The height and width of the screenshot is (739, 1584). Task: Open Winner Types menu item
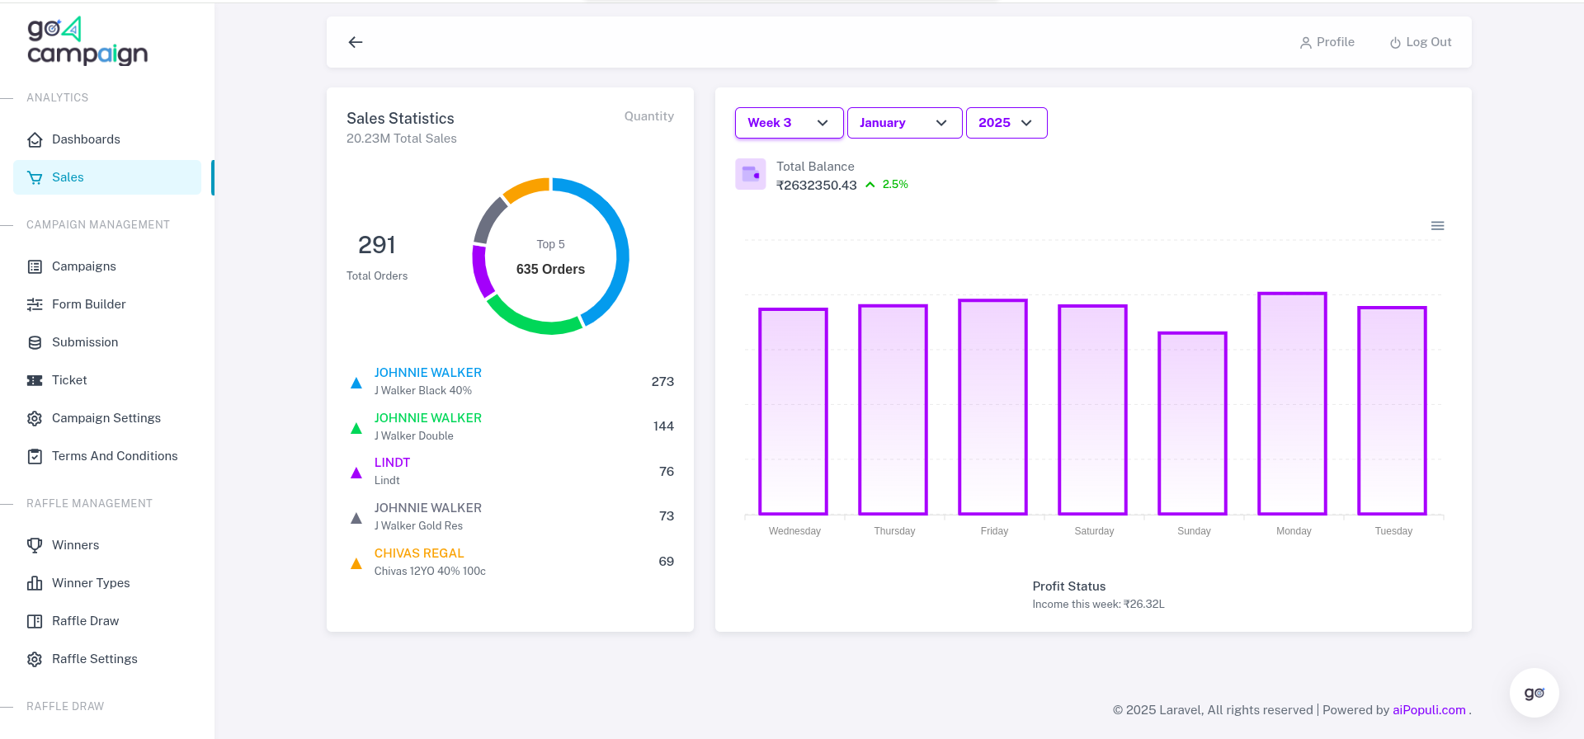[107, 583]
